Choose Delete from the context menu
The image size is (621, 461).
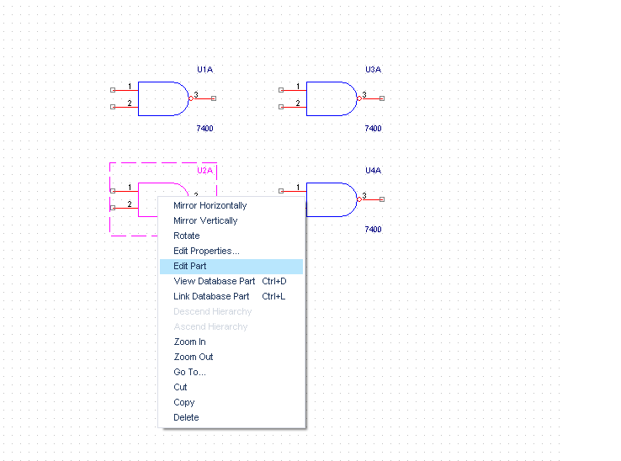[x=231, y=417]
